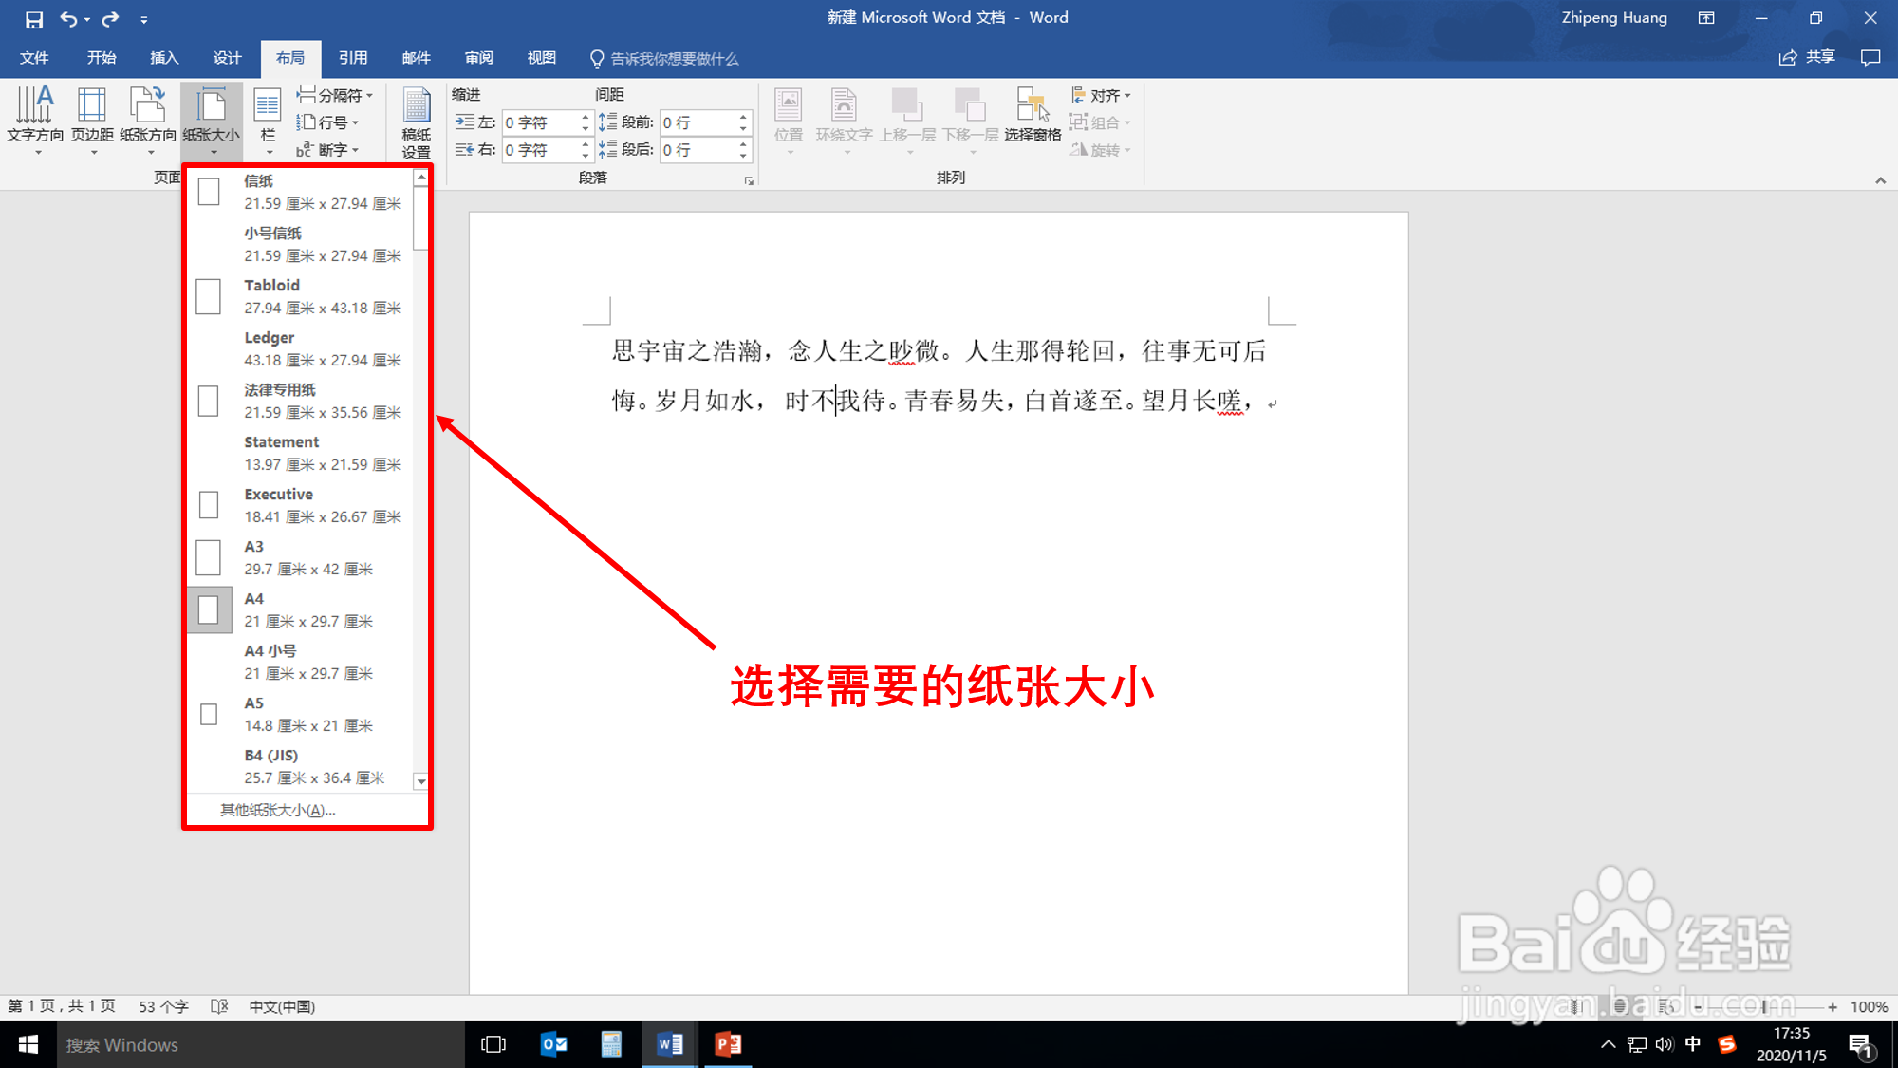
Task: Open the Align (对齐) dropdown
Action: (1102, 95)
